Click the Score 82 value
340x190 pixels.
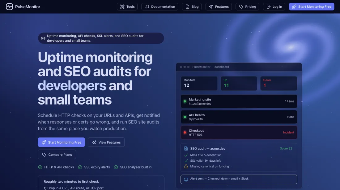pyautogui.click(x=286, y=148)
